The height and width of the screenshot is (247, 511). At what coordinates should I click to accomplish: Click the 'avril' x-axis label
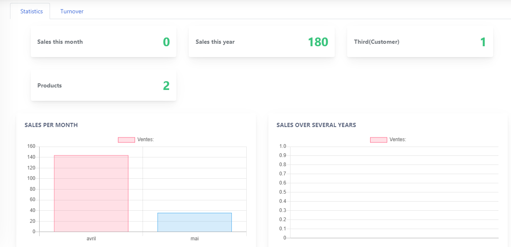click(91, 239)
